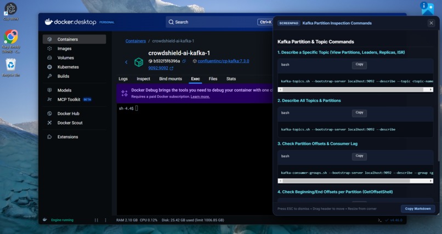
Task: Switch to the Stats tab
Action: [231, 79]
